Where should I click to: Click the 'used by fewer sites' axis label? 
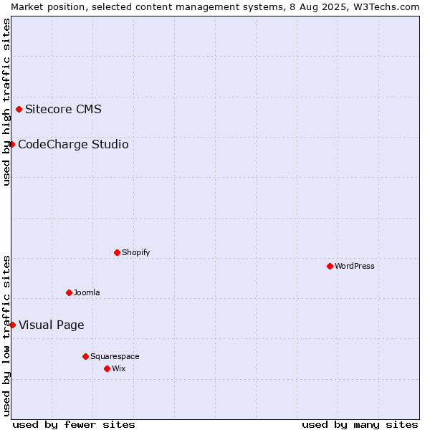coord(74,425)
